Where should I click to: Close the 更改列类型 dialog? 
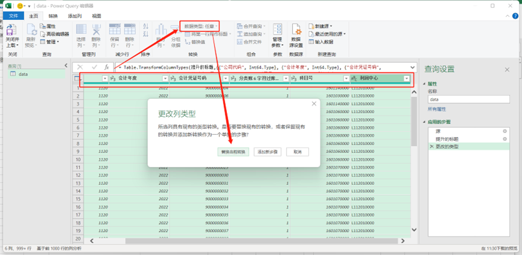(x=314, y=104)
